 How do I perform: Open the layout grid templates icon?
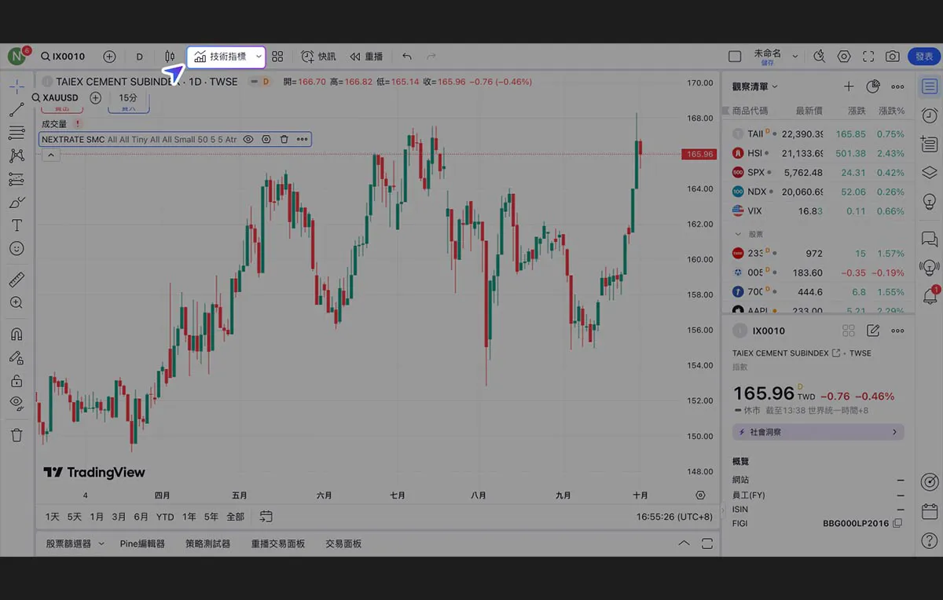pos(277,57)
